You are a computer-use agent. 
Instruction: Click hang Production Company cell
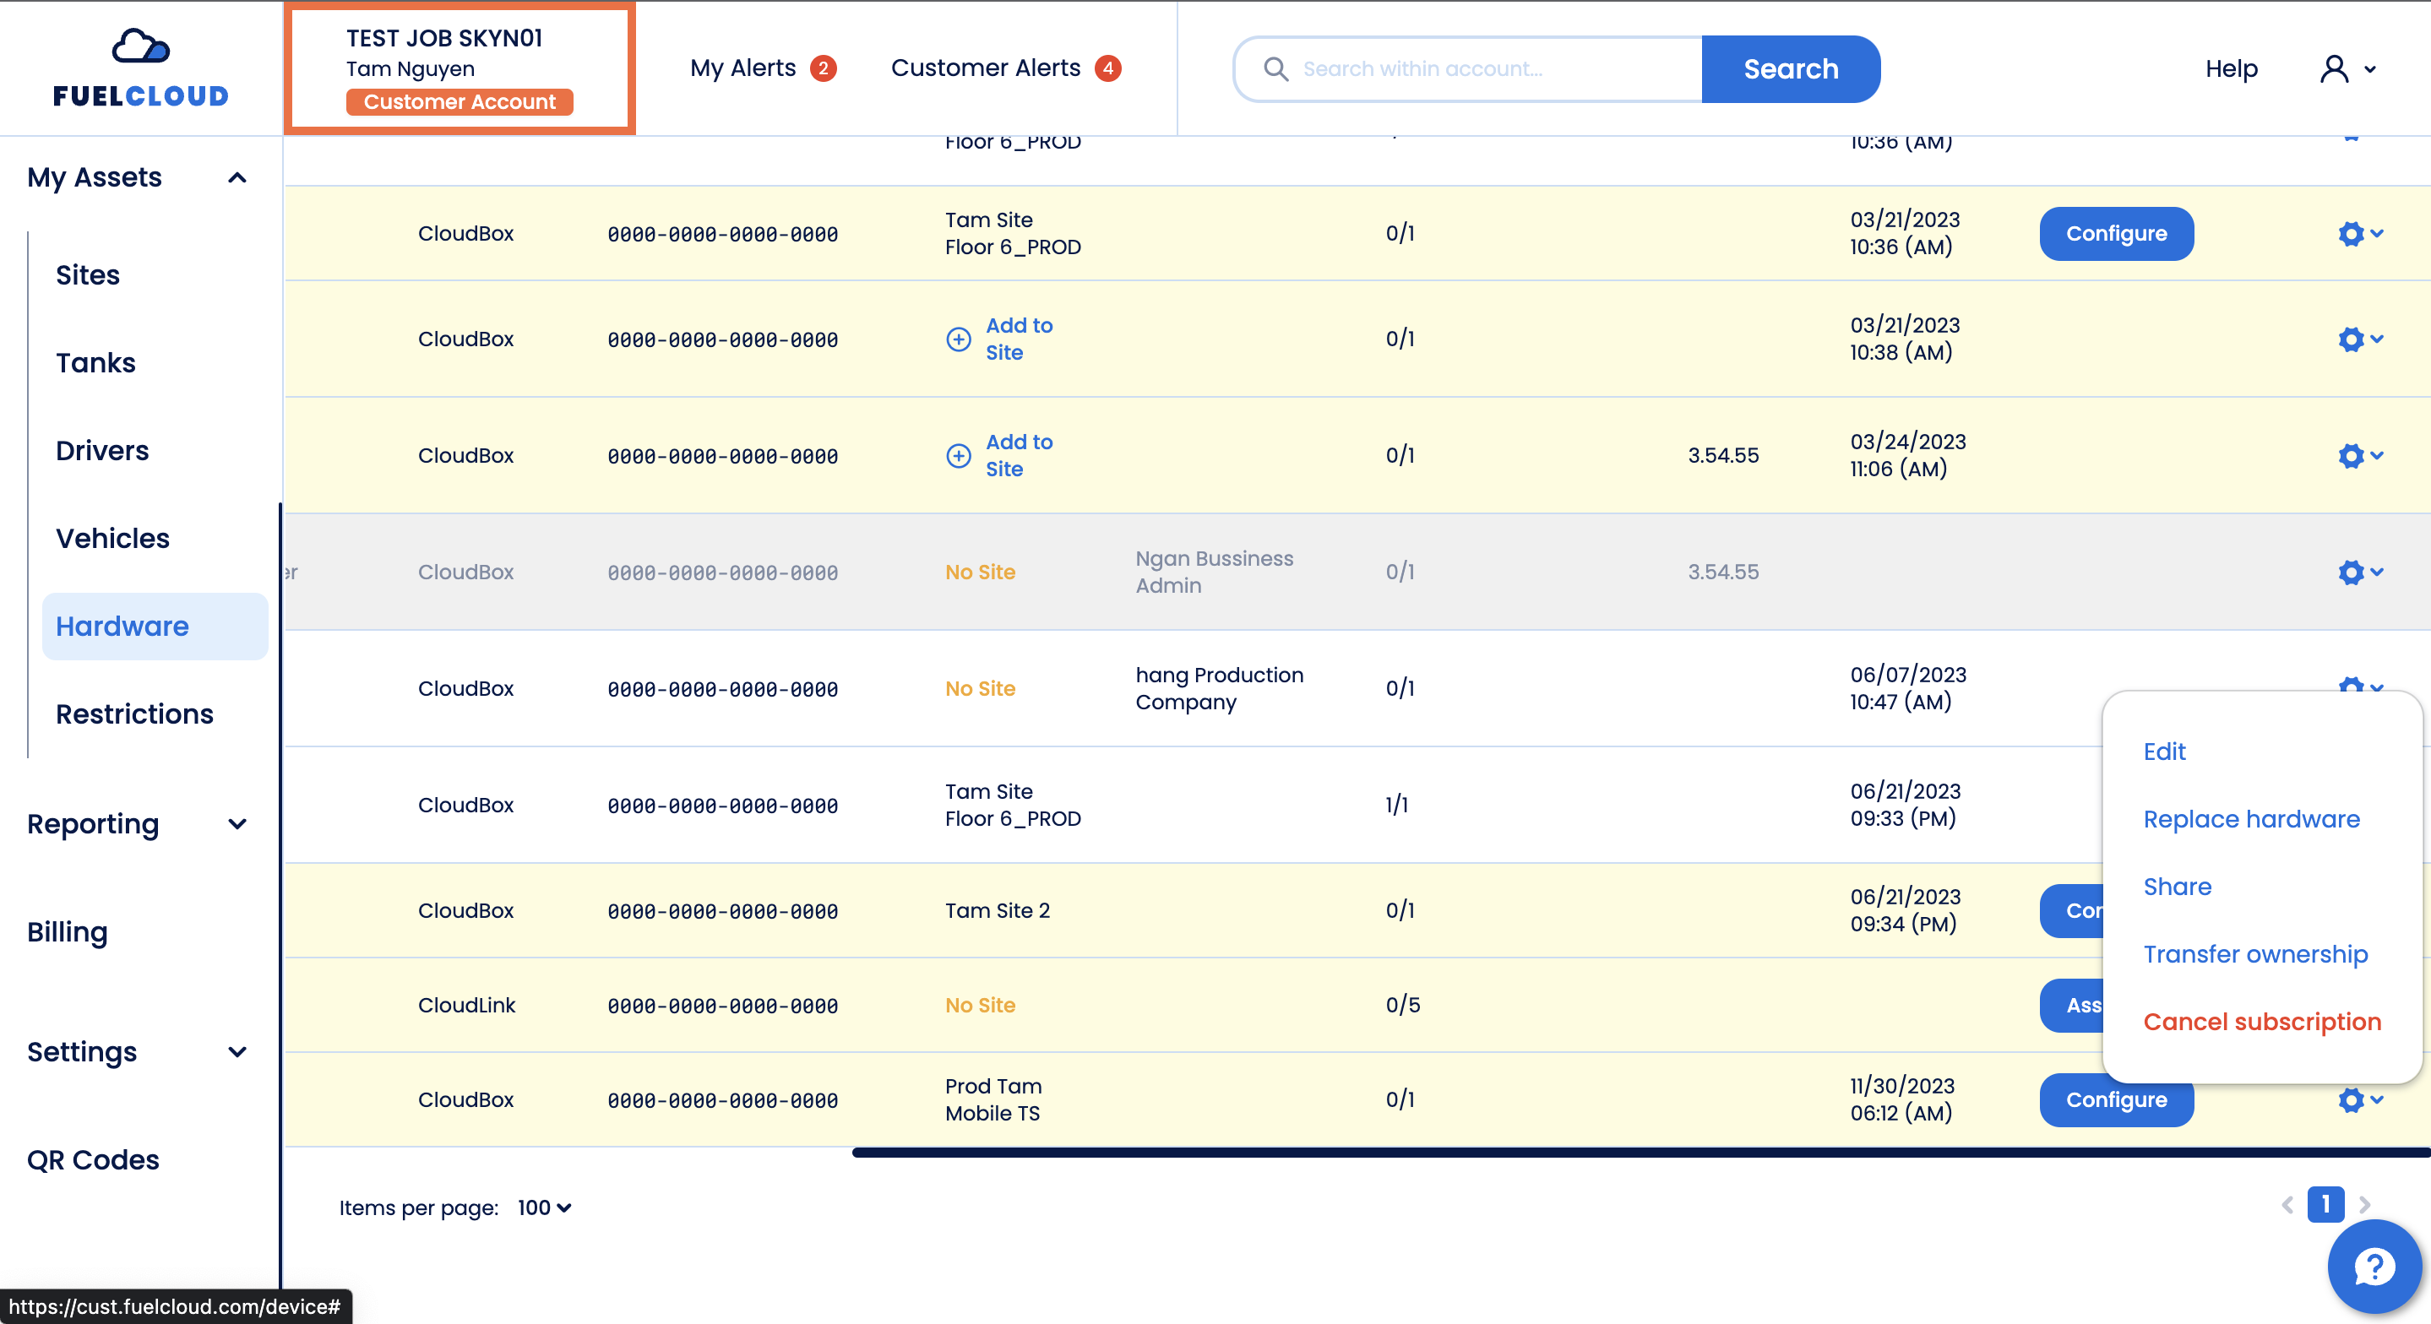(1218, 689)
